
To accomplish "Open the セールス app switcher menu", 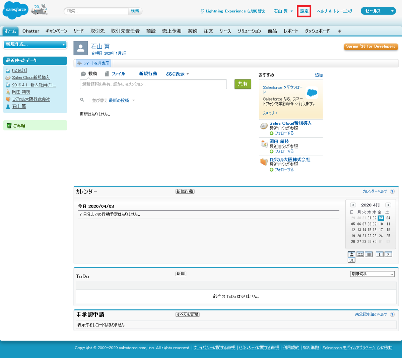I will coord(378,11).
